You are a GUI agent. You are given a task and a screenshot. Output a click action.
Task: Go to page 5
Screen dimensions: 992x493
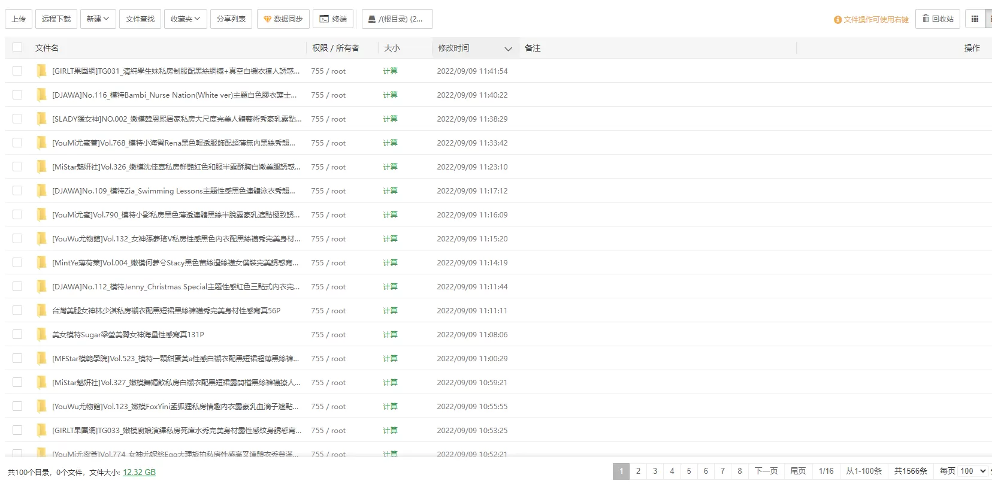(689, 471)
